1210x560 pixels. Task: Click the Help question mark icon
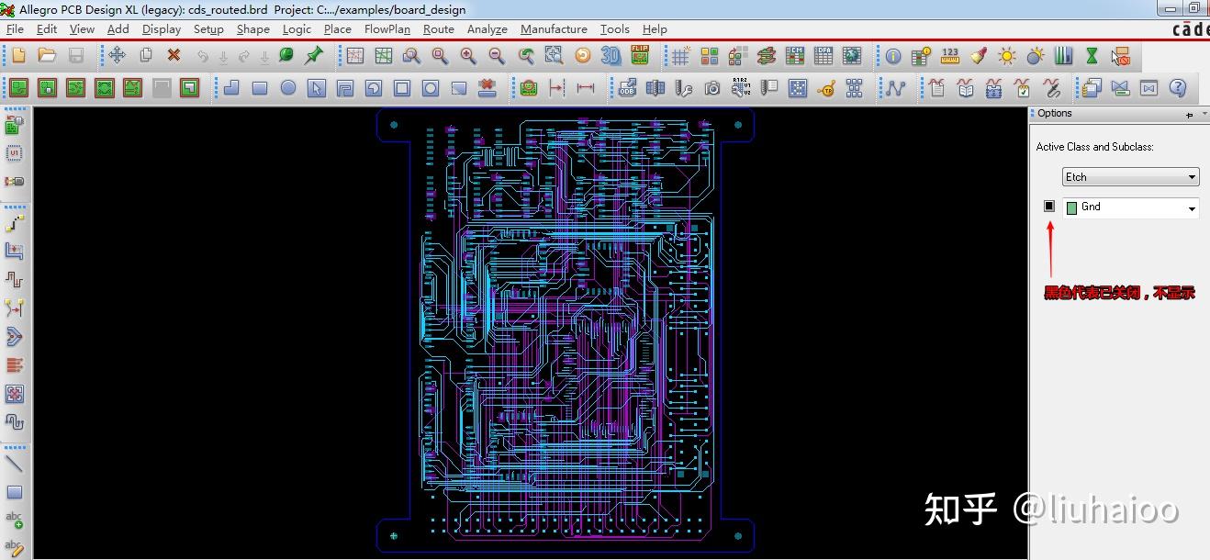pos(1180,88)
